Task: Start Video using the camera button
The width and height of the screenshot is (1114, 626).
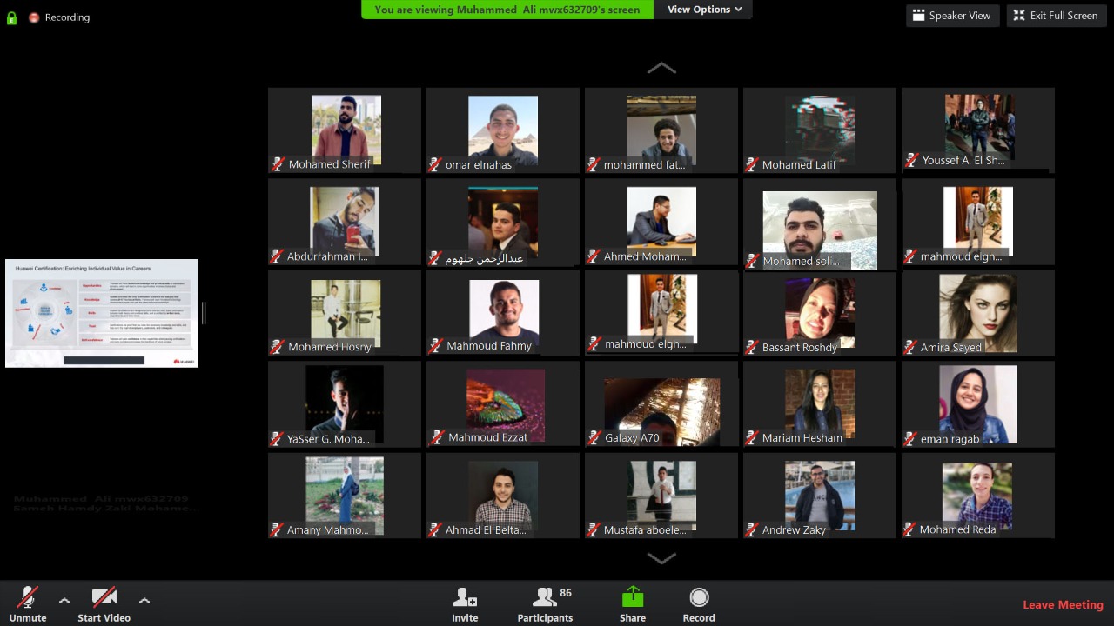Action: click(x=104, y=603)
